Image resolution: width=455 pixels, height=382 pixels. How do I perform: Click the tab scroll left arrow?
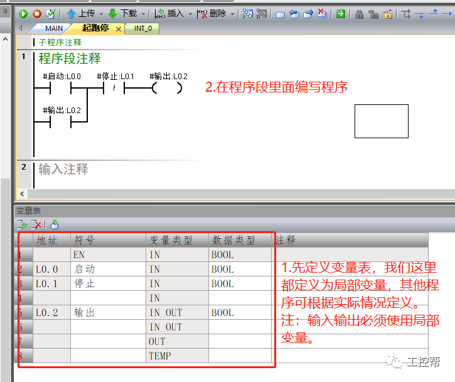click(21, 28)
